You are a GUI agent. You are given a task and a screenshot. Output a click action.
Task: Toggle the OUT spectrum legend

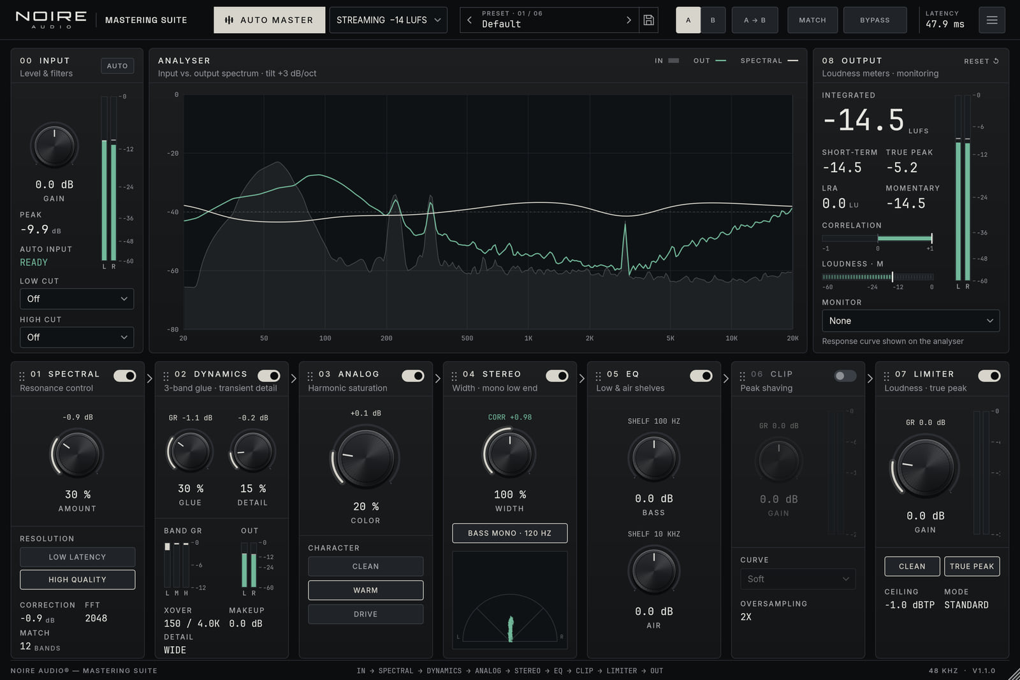coord(710,61)
